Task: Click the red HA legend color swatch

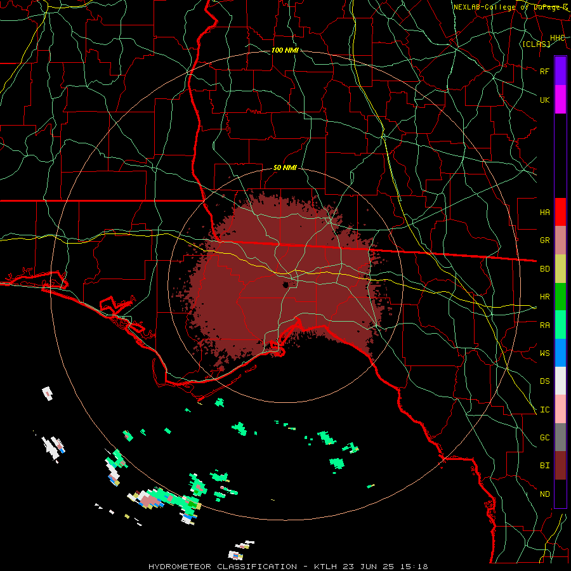Action: 560,212
